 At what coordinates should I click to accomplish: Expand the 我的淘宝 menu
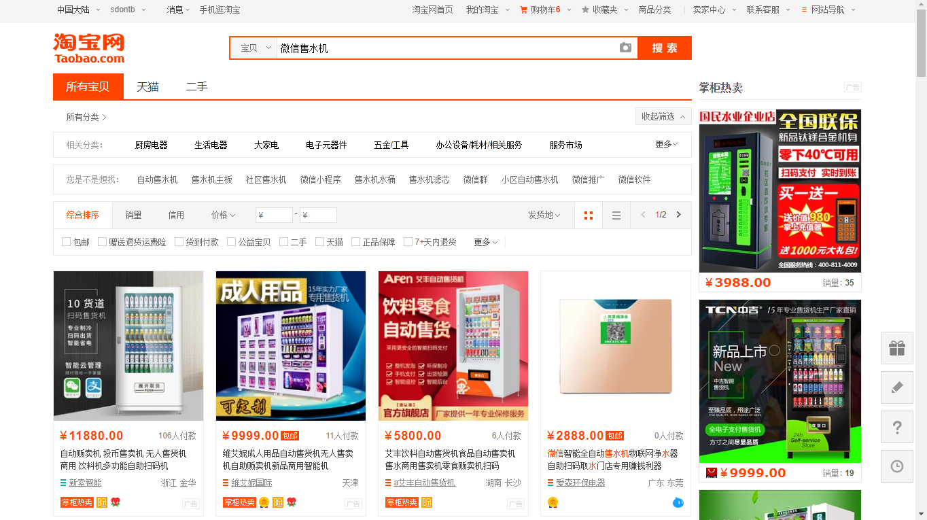pos(487,10)
